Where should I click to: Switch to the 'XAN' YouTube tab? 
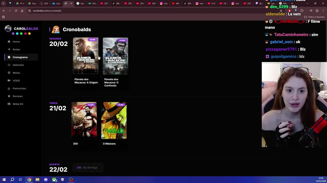(x=152, y=4)
